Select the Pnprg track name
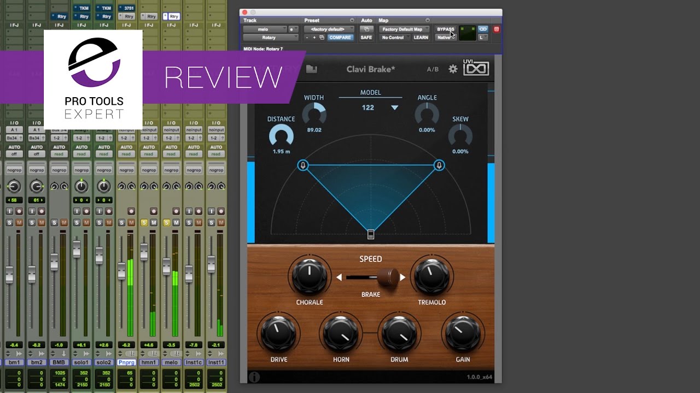The width and height of the screenshot is (700, 393). 126,362
